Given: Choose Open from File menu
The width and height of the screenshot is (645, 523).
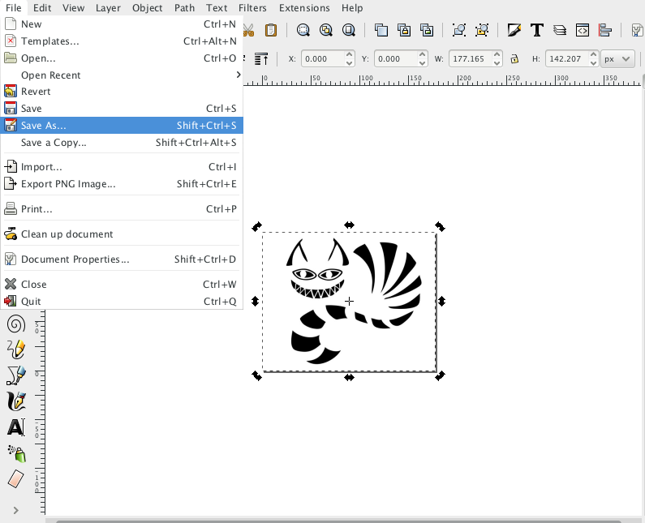Looking at the screenshot, I should click(x=122, y=58).
